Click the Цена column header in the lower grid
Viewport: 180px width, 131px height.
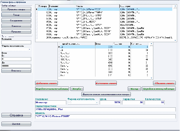[x=104, y=44]
